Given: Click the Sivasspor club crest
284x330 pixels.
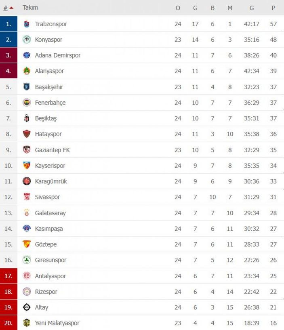Looking at the screenshot, I should [x=27, y=197].
